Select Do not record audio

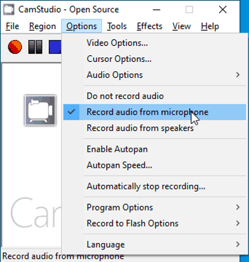154,96
